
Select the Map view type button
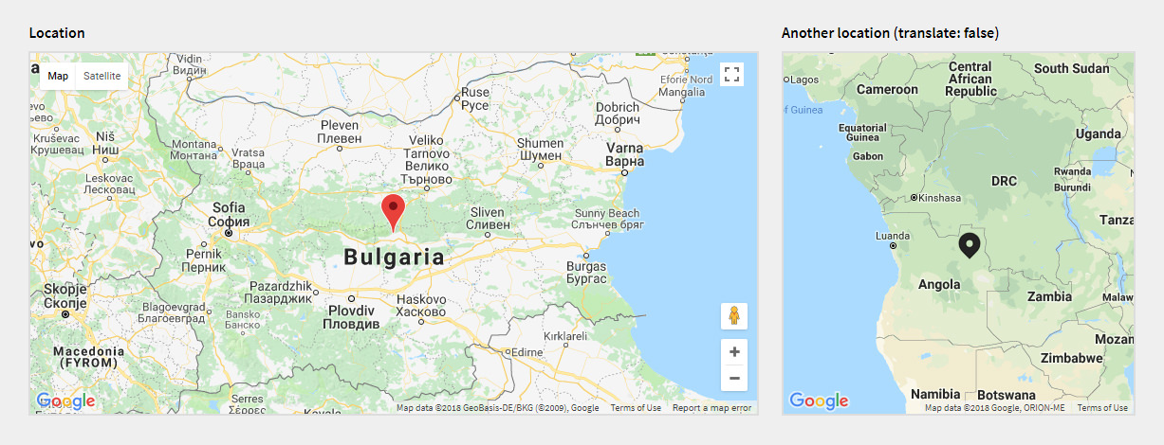coord(58,76)
